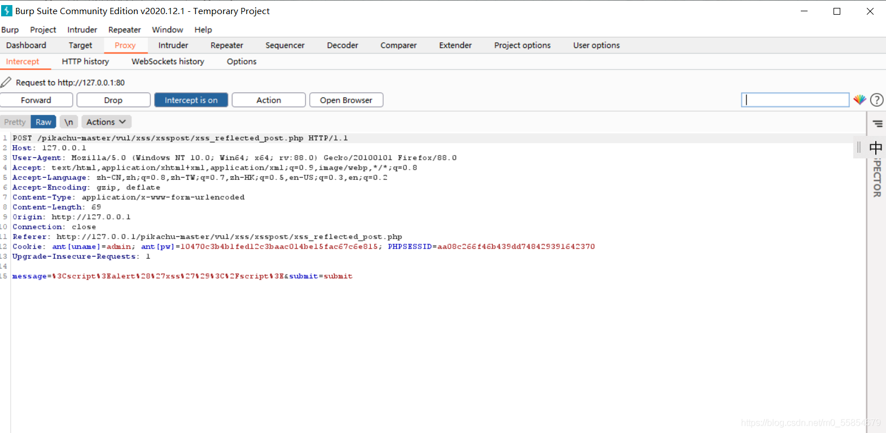Click the question mark help icon
This screenshot has width=886, height=433.
[877, 100]
